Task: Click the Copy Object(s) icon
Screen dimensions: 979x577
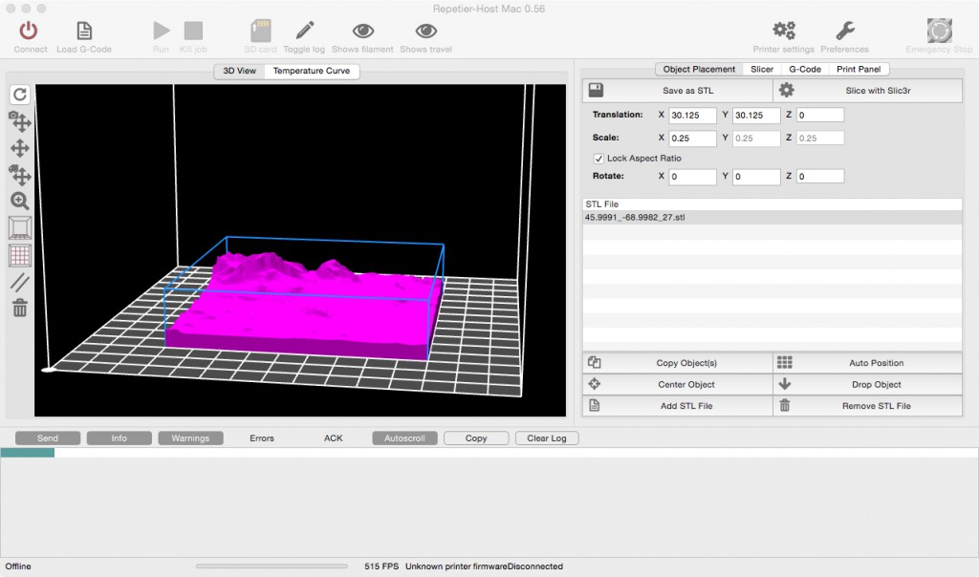Action: 595,362
